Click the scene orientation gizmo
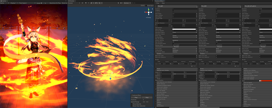 (148, 12)
